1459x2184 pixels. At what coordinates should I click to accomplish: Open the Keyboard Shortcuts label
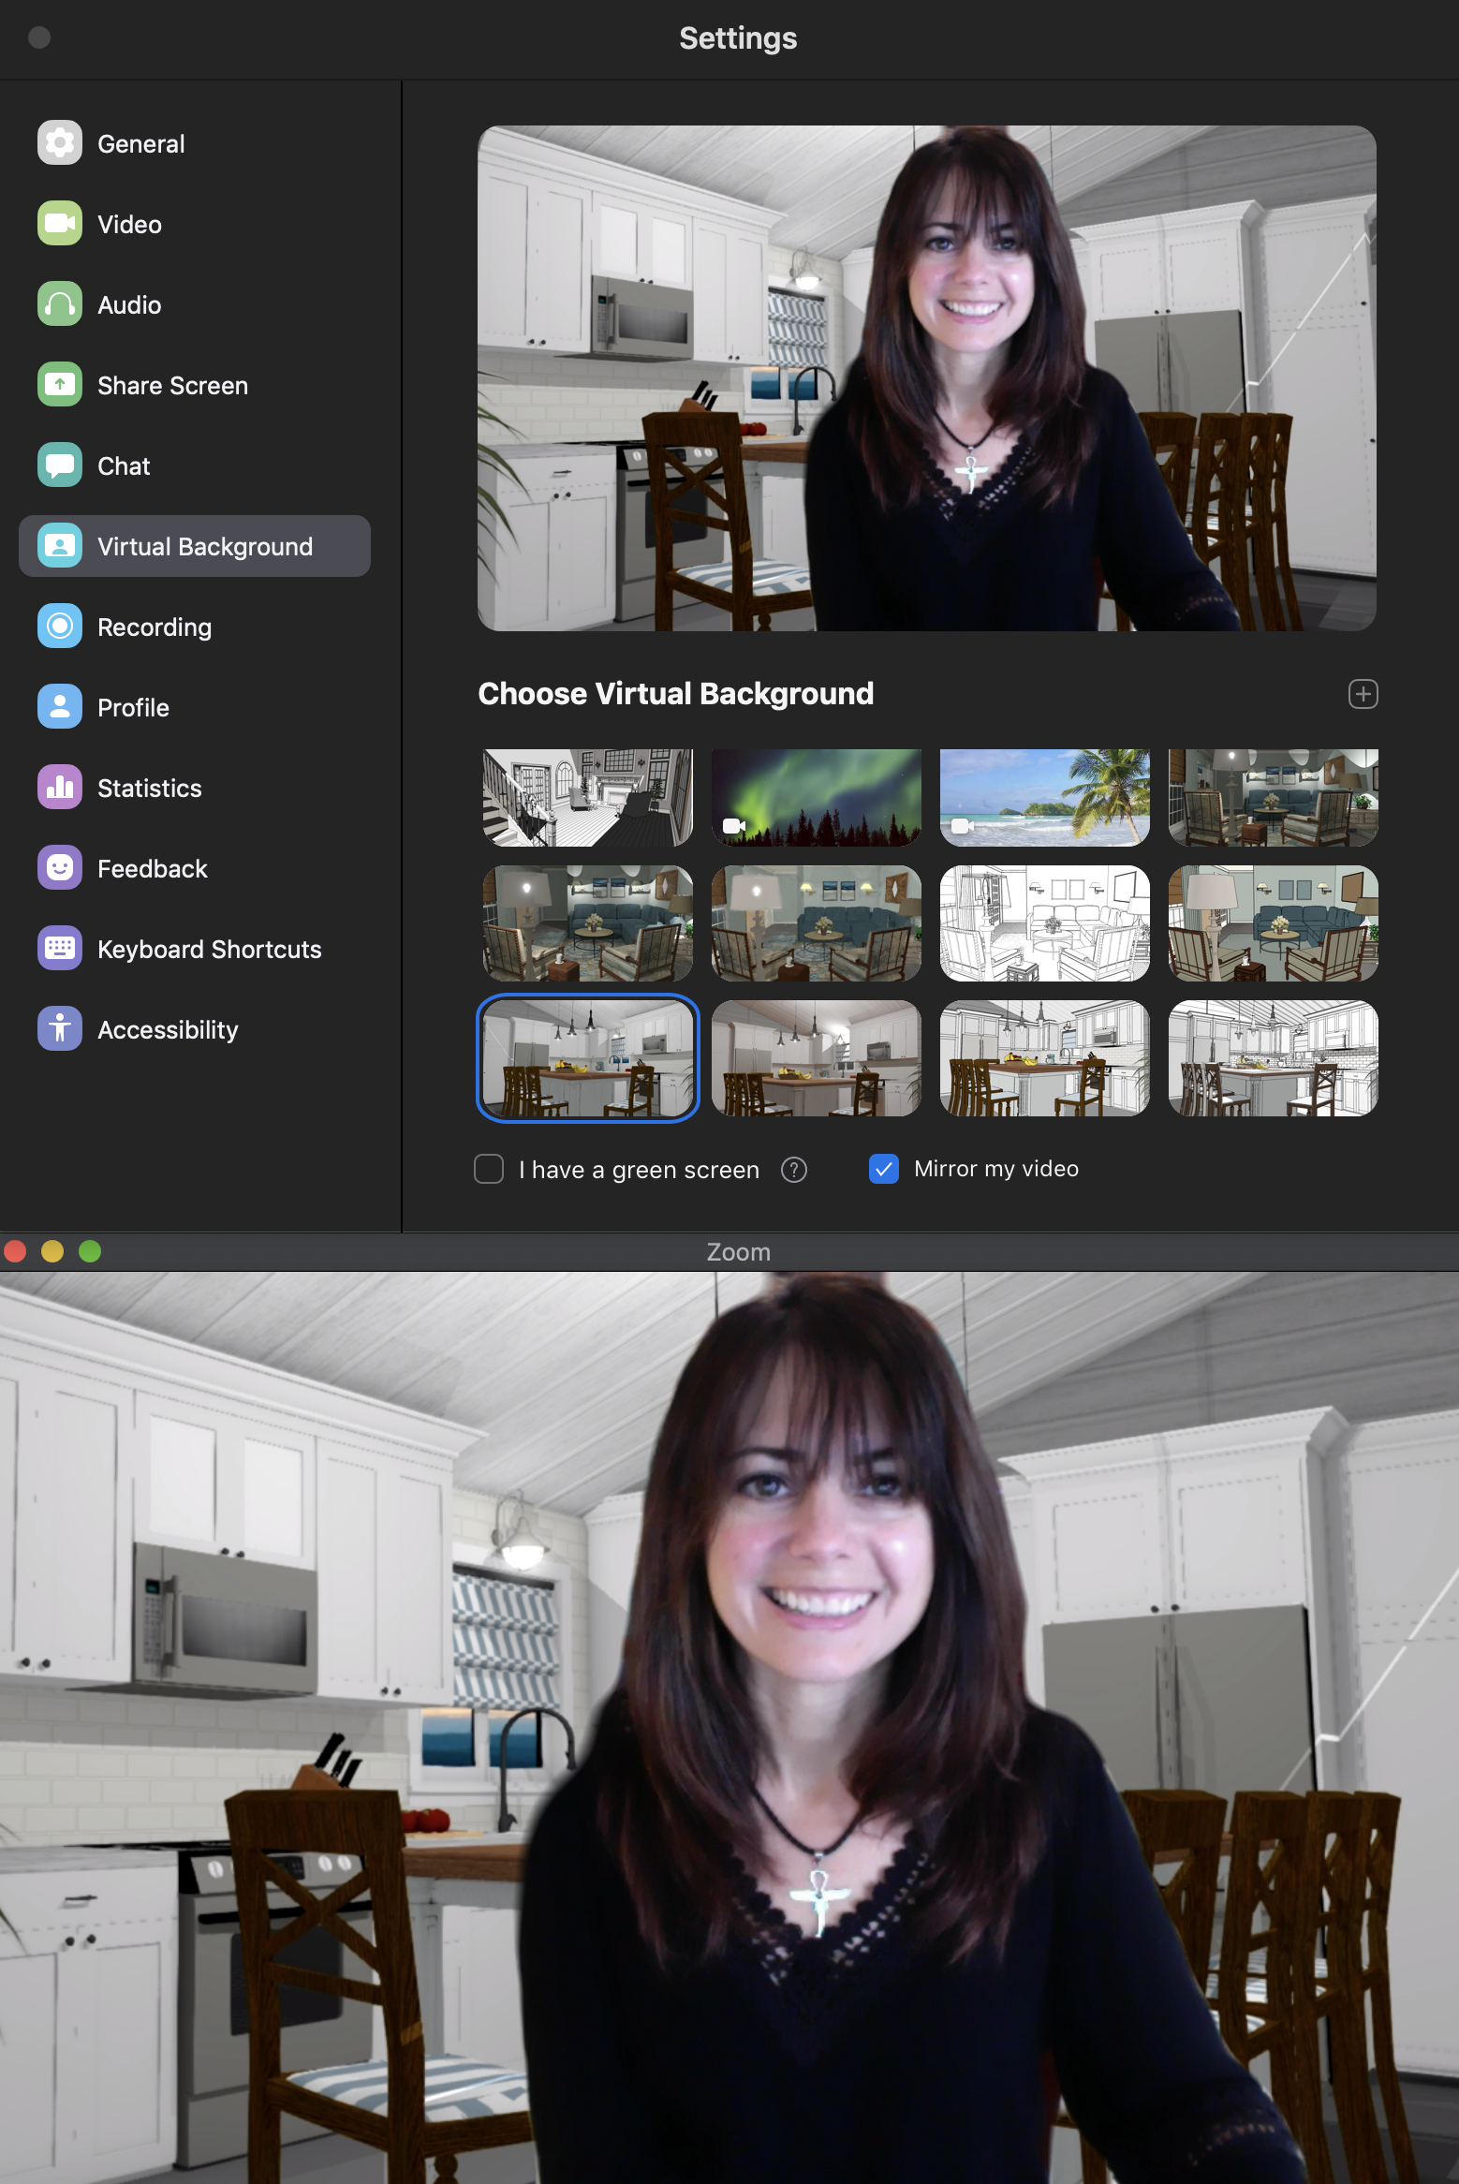pos(210,950)
